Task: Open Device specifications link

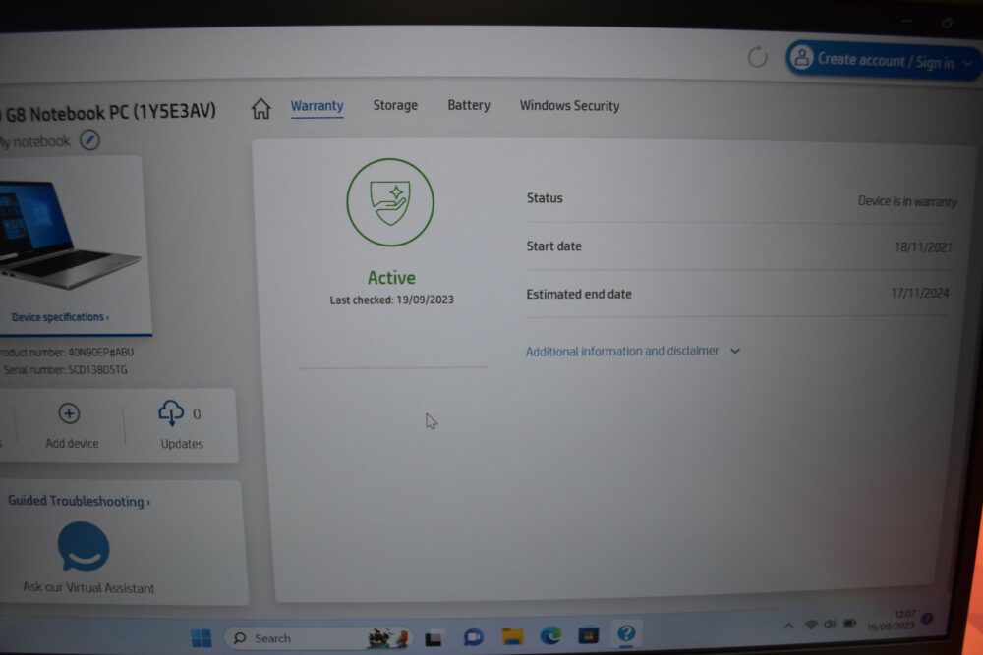Action: click(60, 317)
